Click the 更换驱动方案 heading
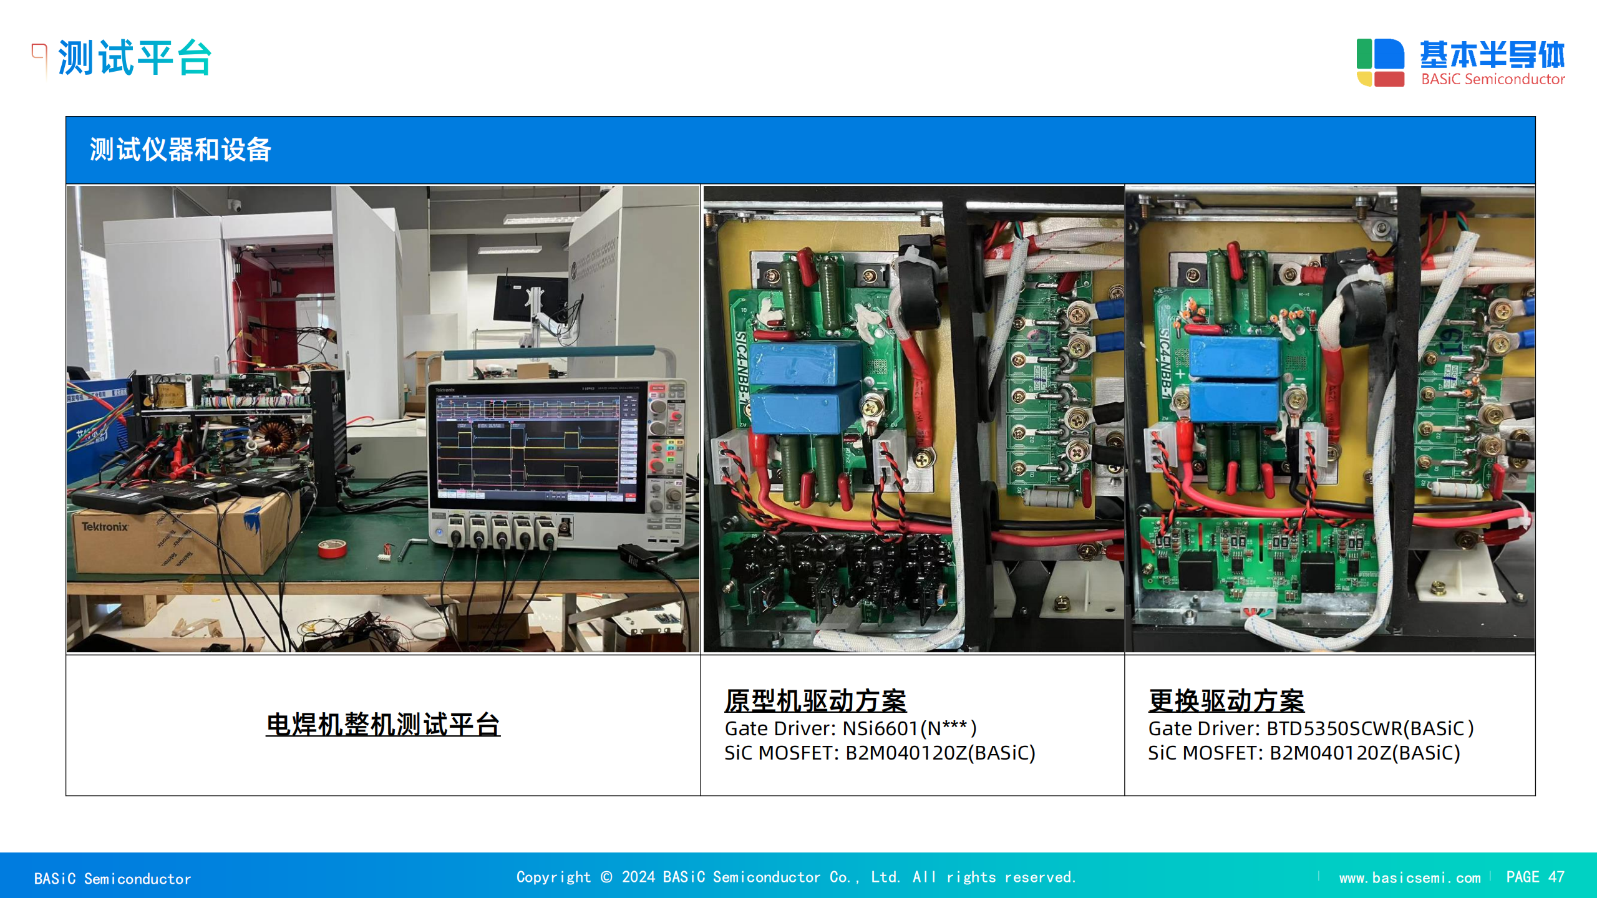The width and height of the screenshot is (1597, 898). click(1226, 700)
